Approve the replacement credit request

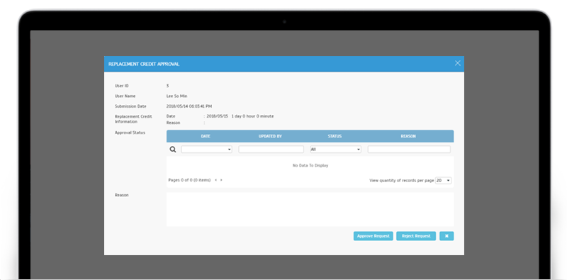[374, 236]
